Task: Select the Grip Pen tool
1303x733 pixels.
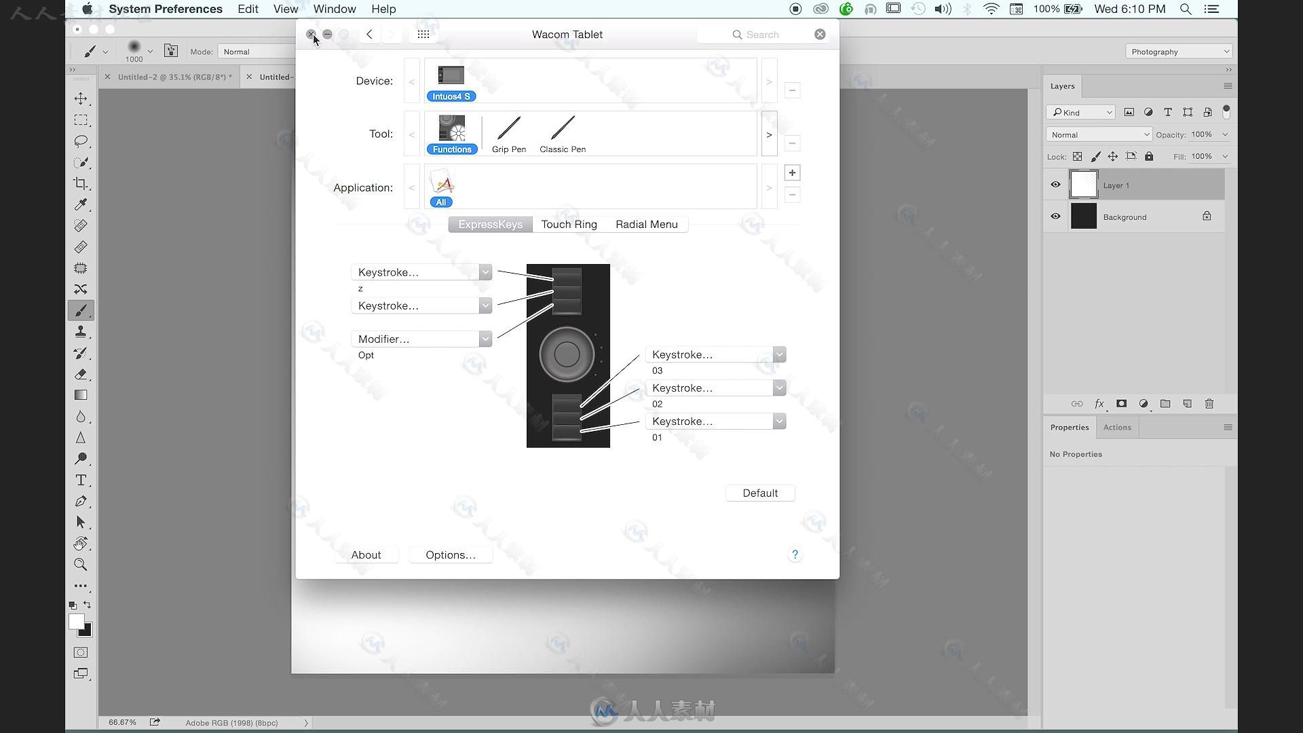Action: coord(508,132)
